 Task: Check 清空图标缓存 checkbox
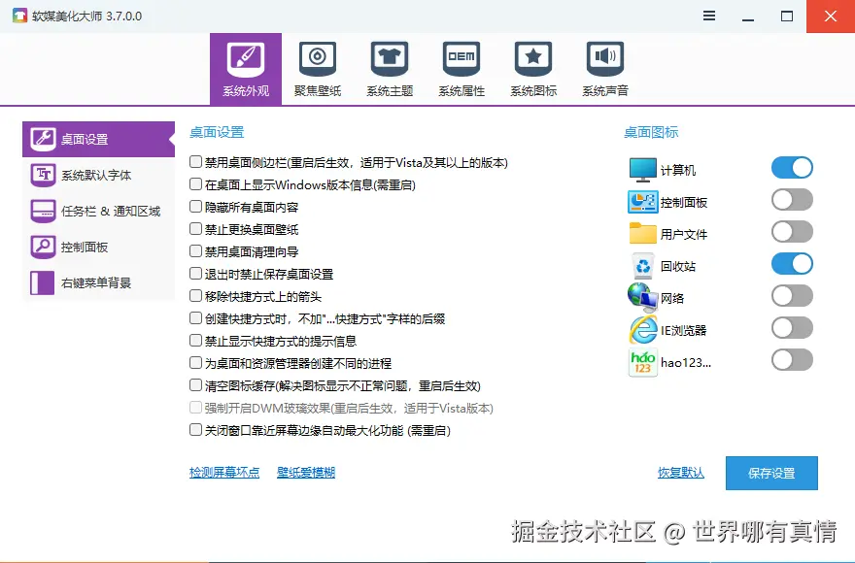pyautogui.click(x=195, y=385)
